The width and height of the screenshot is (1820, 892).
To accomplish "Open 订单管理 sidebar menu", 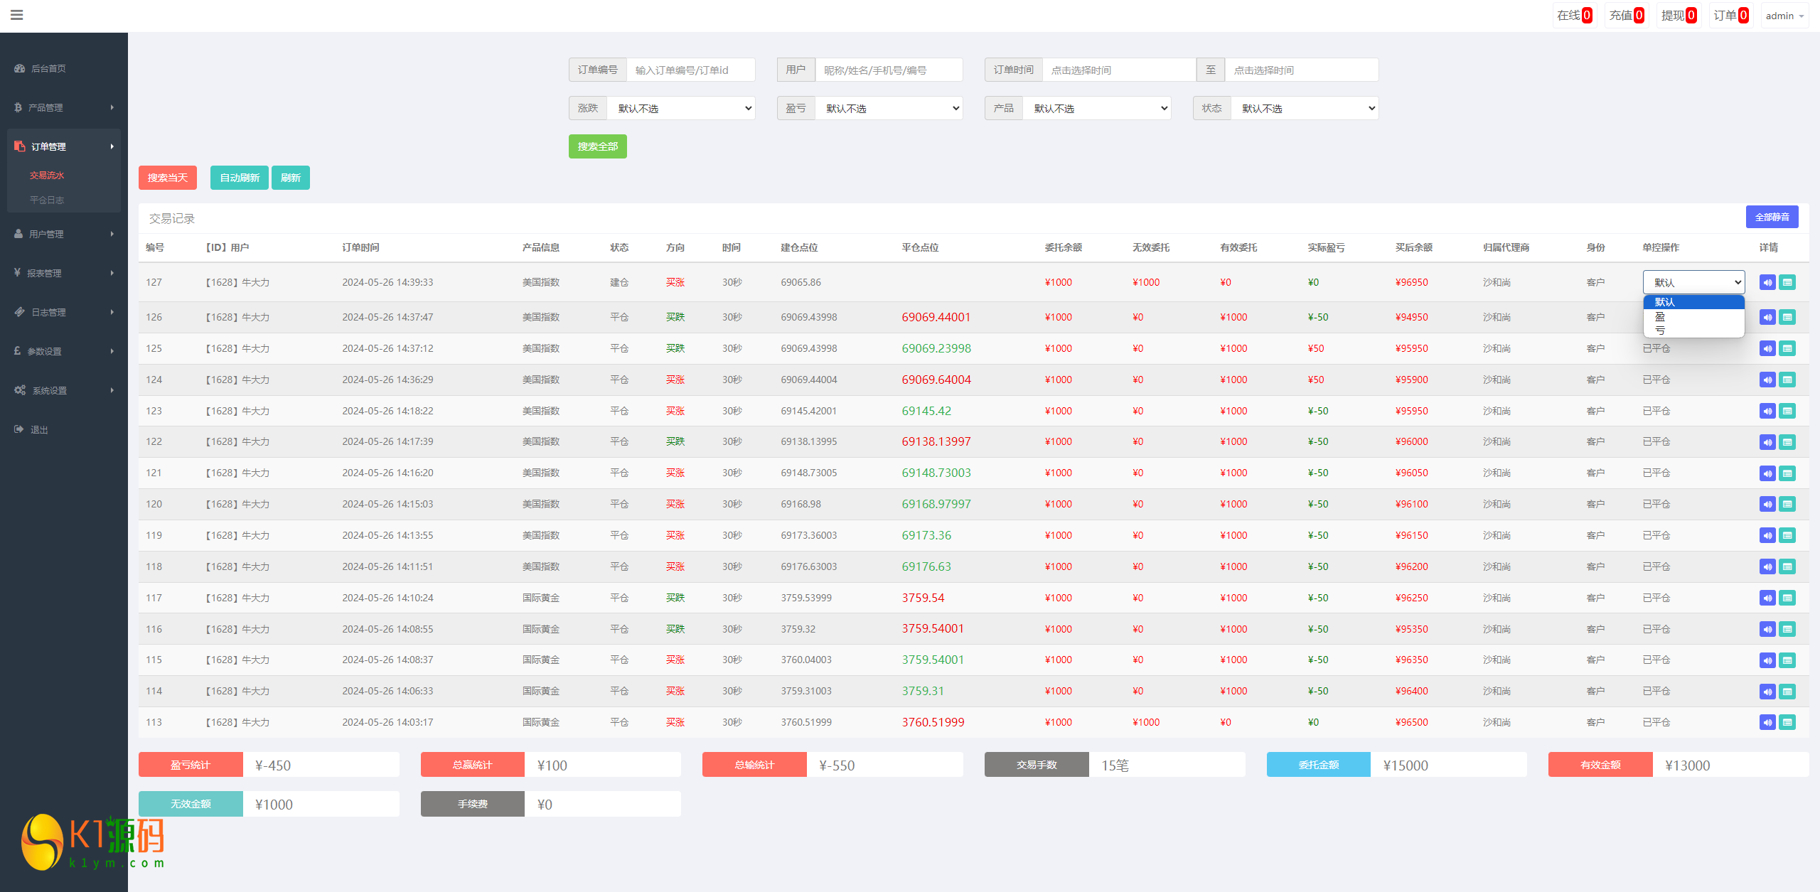I will 64,146.
